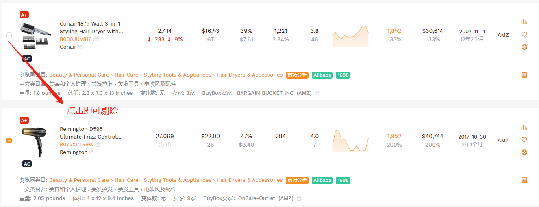Tick the Conair 1875 Watt product checkbox
Screen dimensions: 539x207
(x=9, y=35)
